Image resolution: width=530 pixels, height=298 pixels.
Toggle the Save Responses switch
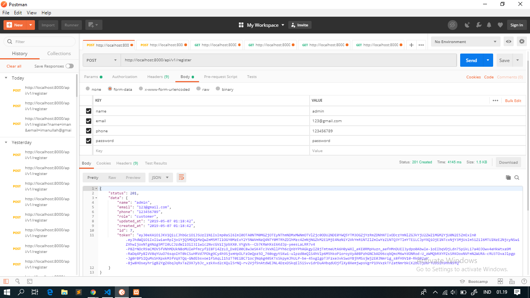point(70,66)
